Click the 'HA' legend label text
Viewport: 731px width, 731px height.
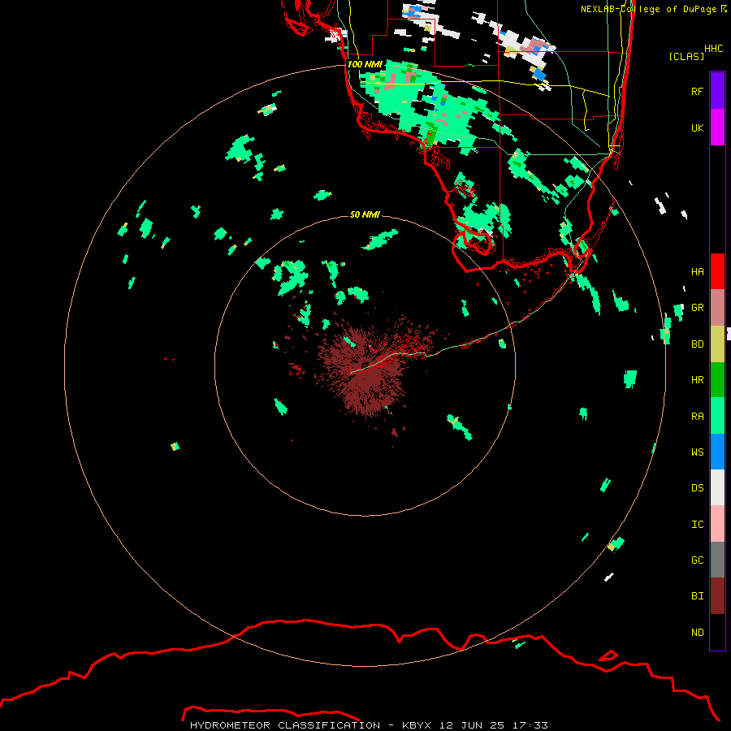[698, 272]
